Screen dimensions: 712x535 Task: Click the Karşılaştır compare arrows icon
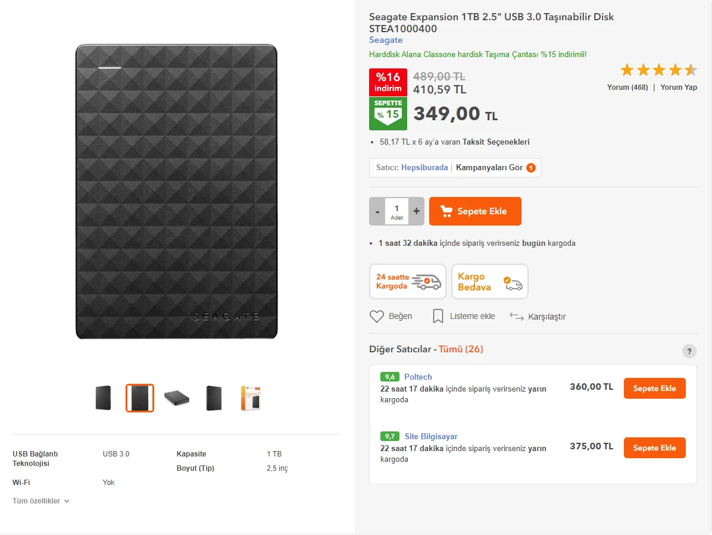coord(516,316)
